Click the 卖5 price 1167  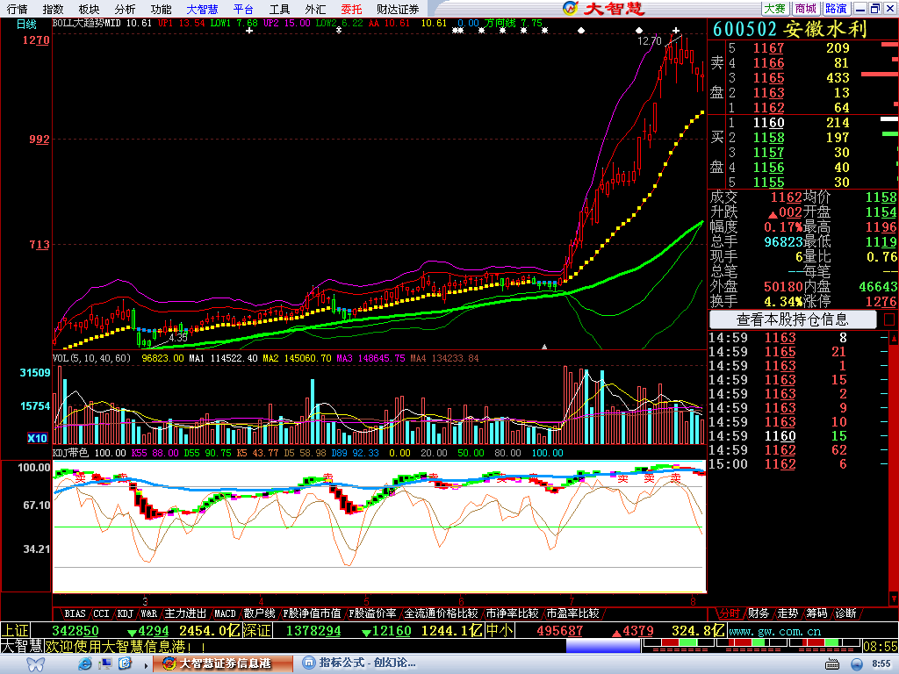768,48
